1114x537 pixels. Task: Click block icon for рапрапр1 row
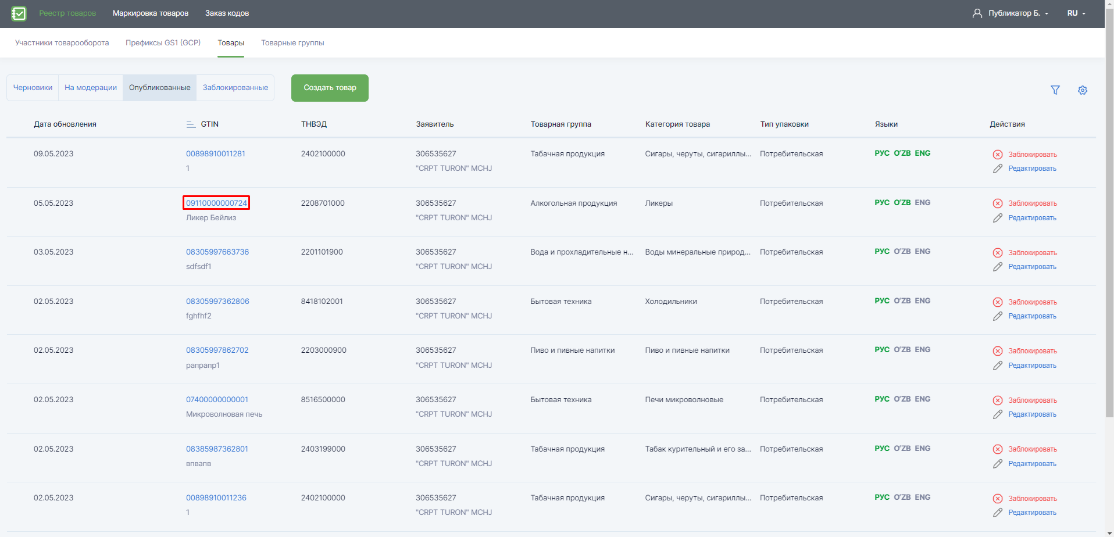click(998, 351)
